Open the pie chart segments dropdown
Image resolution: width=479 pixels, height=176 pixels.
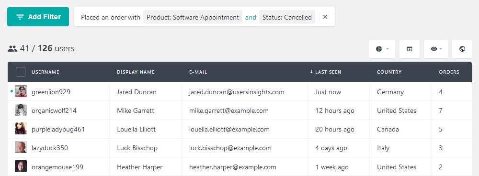tap(382, 49)
